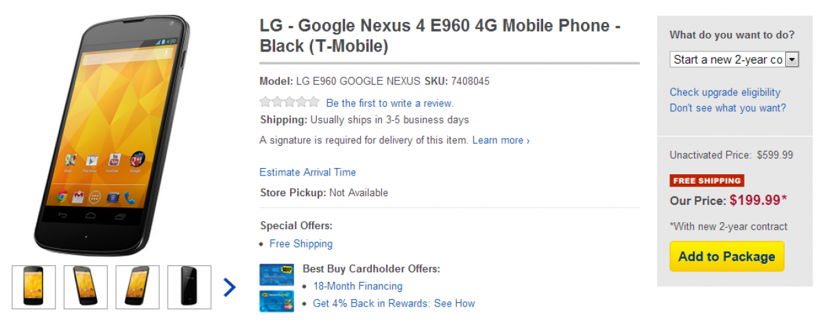This screenshot has height=325, width=823.
Task: Click 'Be the first to write a review'
Action: pos(390,104)
